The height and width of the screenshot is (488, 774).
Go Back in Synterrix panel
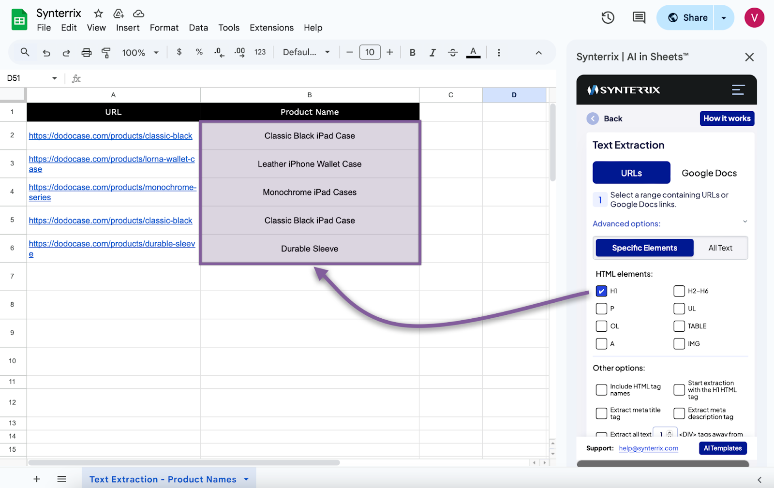(605, 118)
